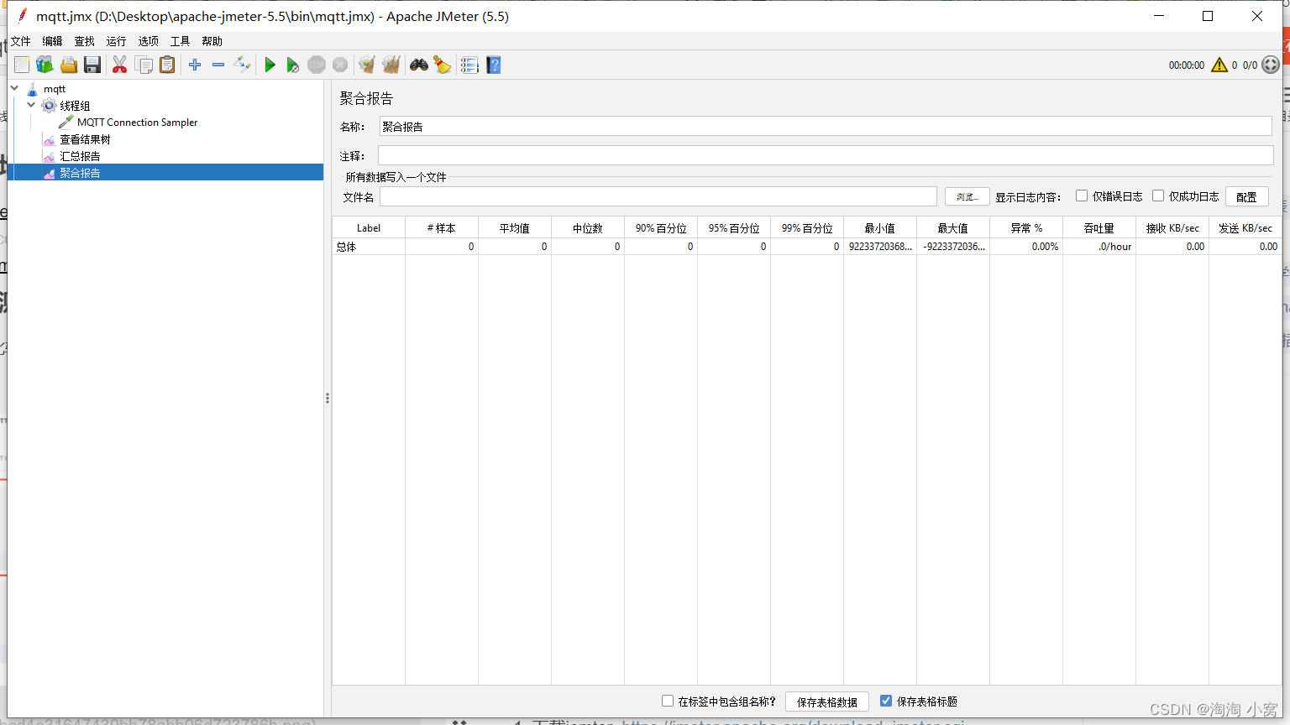
Task: Click the 总体 row label cell
Action: coord(369,246)
